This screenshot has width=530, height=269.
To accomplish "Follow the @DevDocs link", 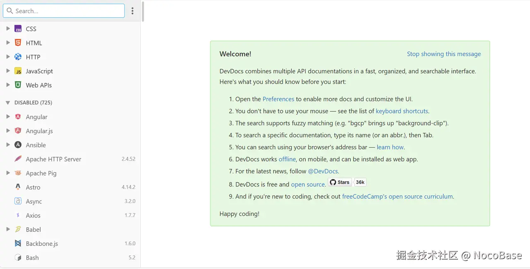I will pos(323,171).
